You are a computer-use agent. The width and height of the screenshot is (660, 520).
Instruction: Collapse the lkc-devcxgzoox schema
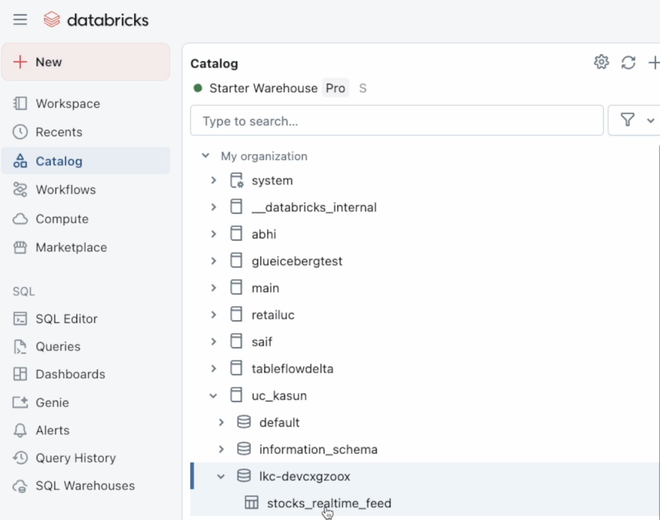coord(221,476)
